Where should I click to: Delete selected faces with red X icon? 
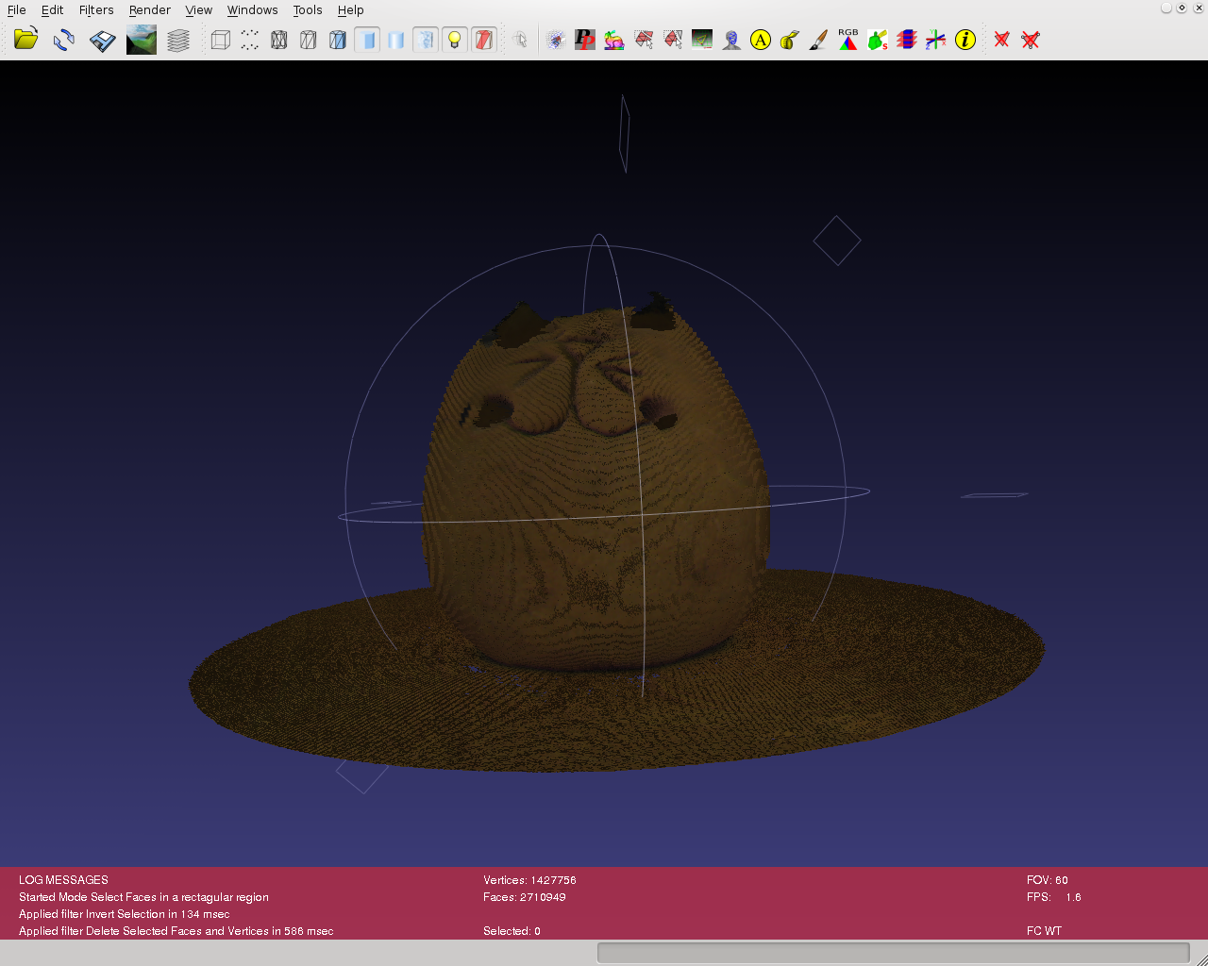click(x=1001, y=40)
